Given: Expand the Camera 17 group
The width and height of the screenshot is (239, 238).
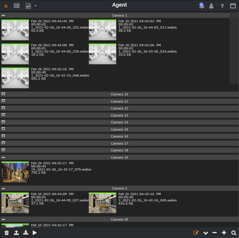Looking at the screenshot, I should pos(3,143).
